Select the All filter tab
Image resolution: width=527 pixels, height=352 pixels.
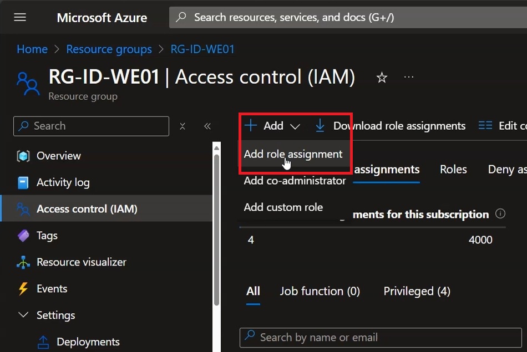click(253, 291)
